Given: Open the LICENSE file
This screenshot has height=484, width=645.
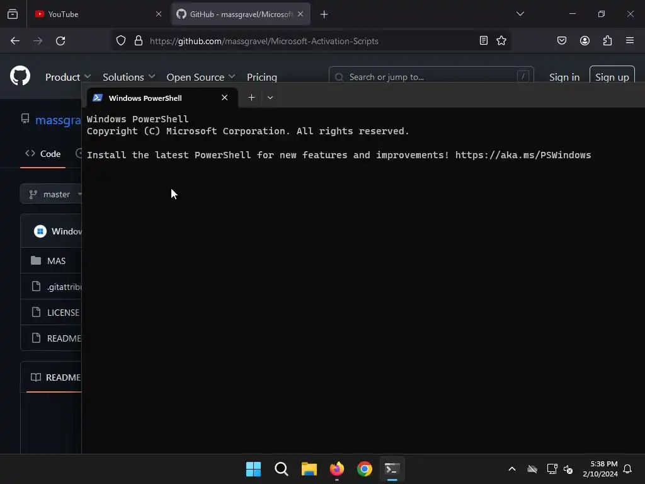Looking at the screenshot, I should pos(64,313).
